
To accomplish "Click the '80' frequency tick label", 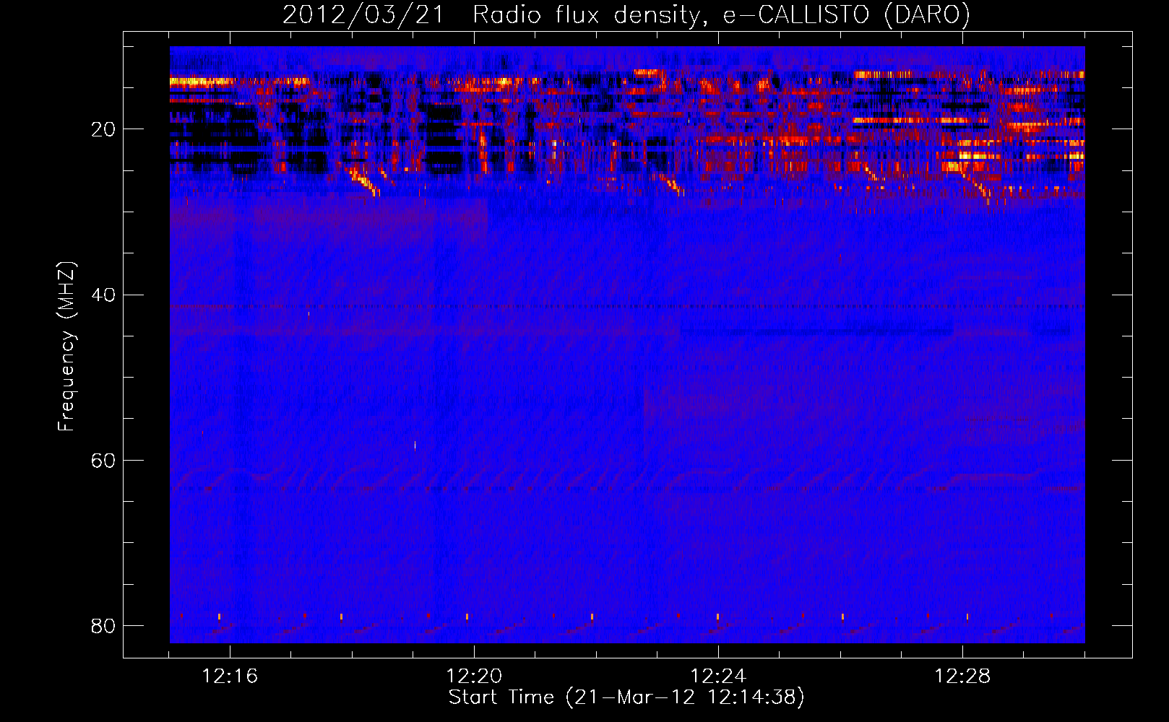I will [x=103, y=625].
